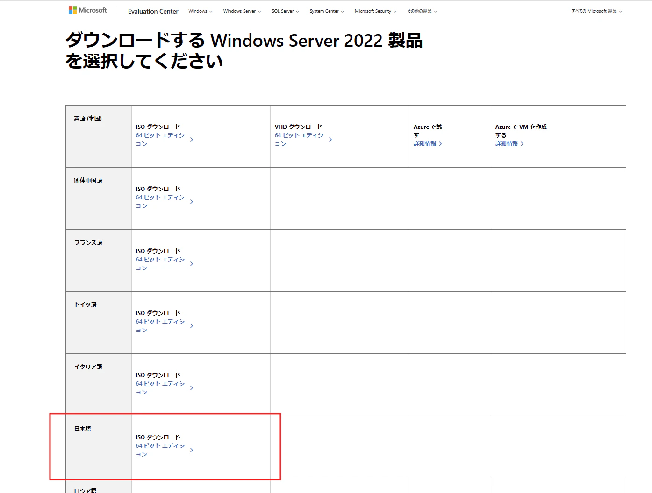Select the 英語 (米国) row label
652x493 pixels.
(x=88, y=119)
